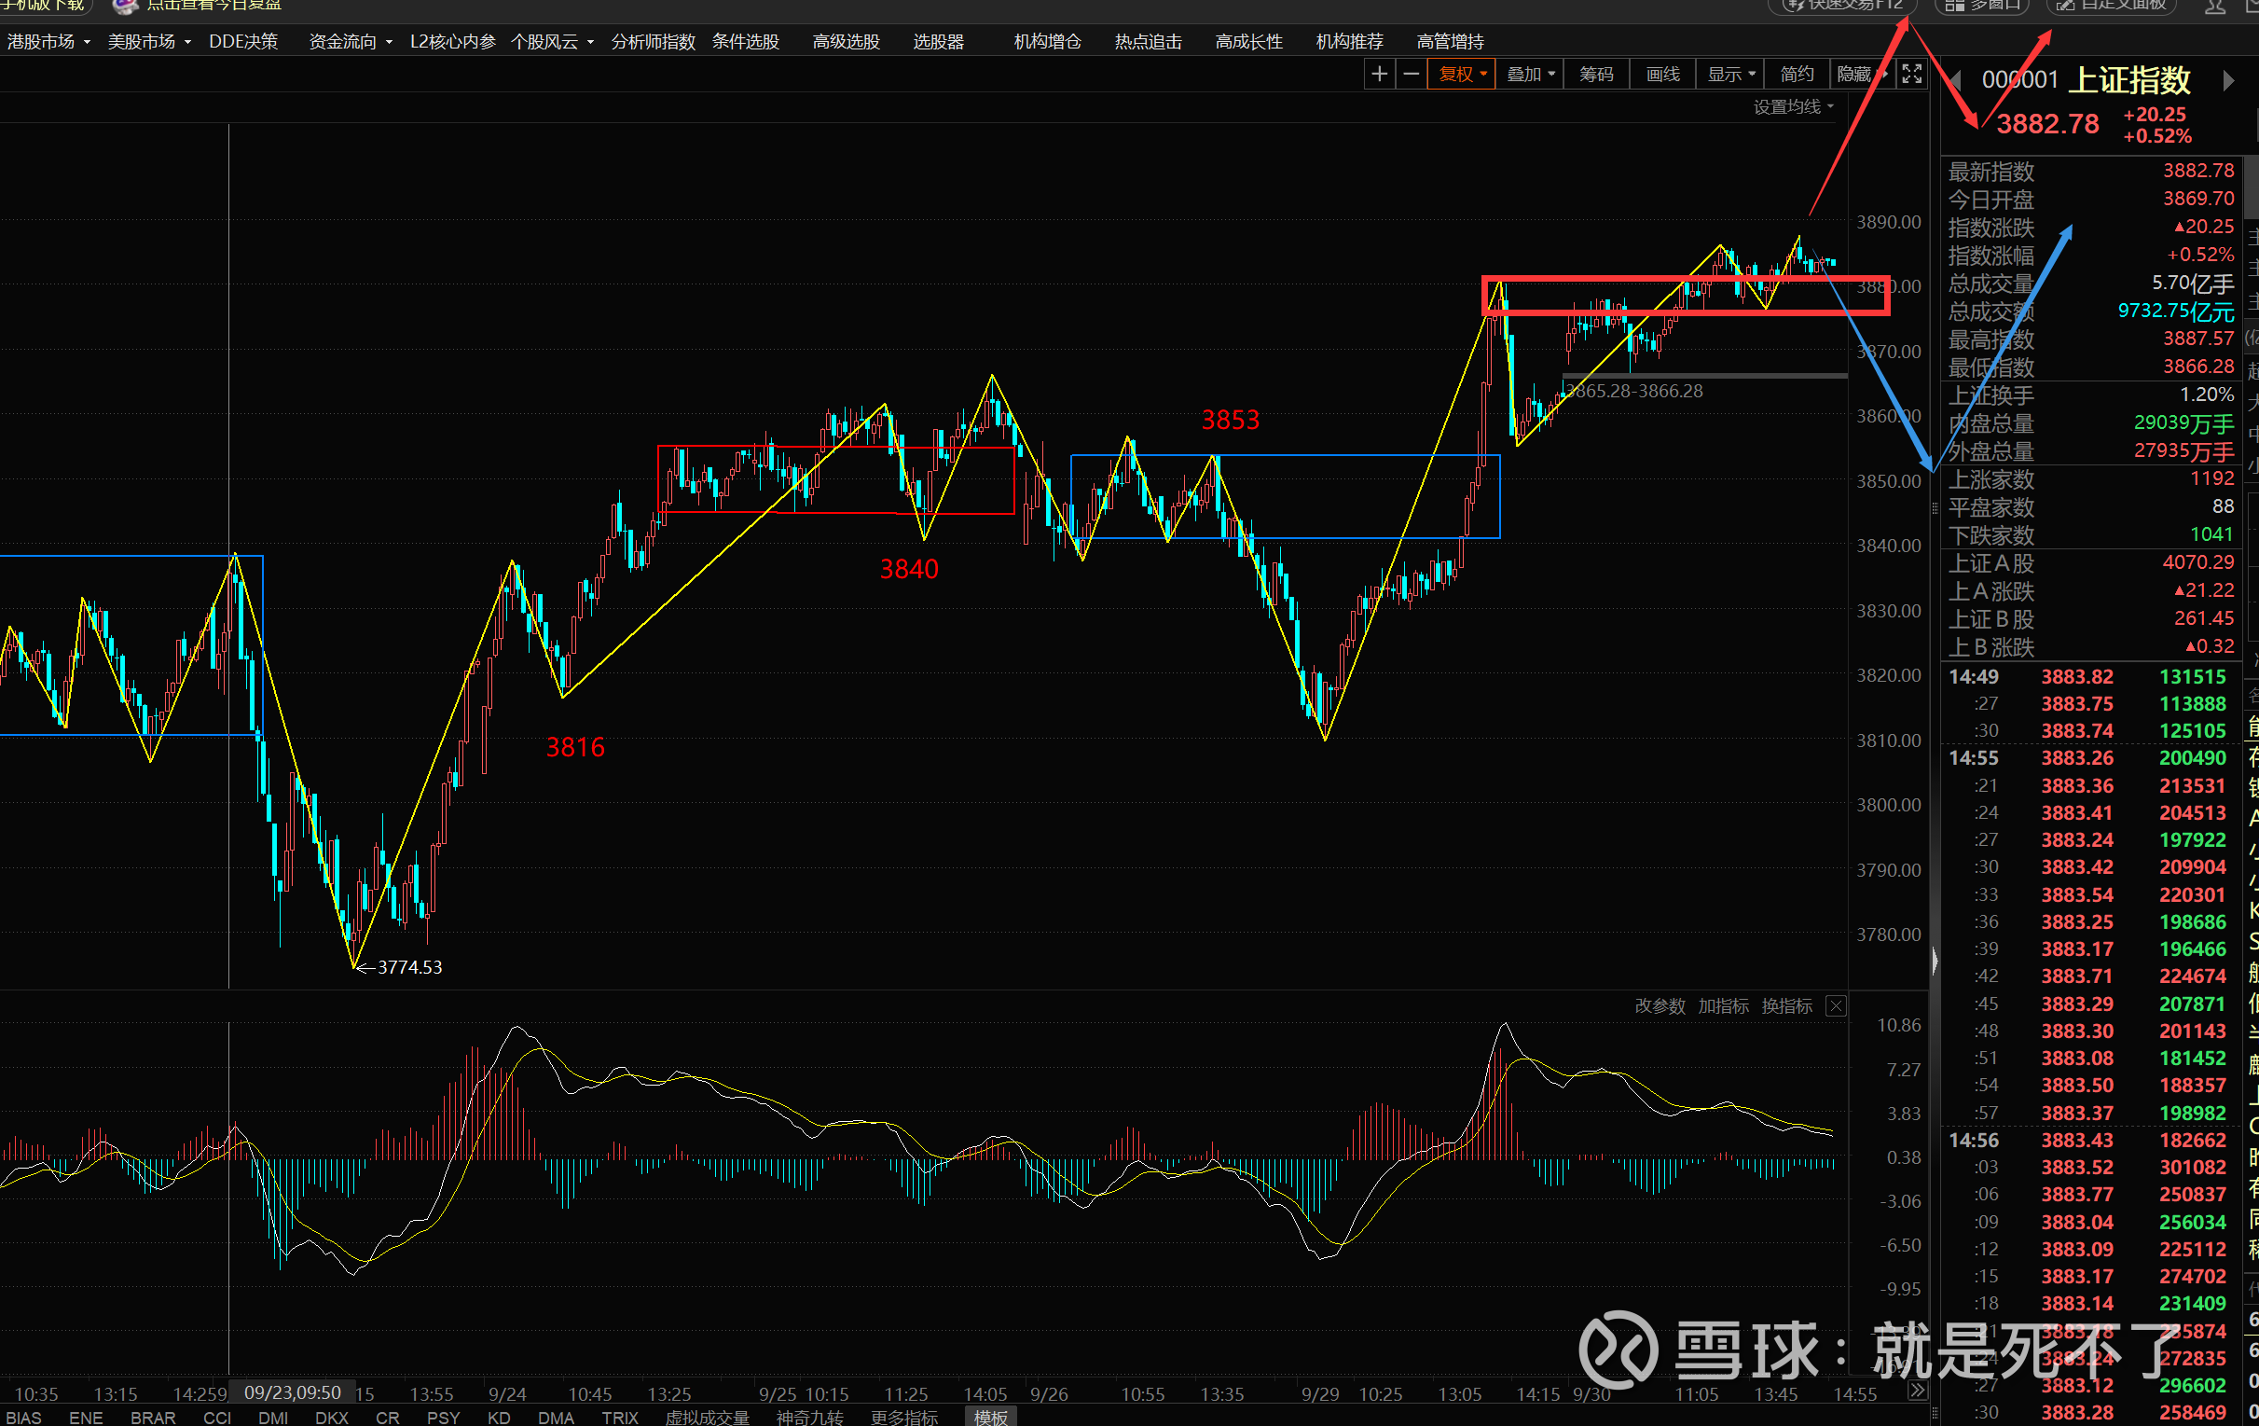Click the zoom in plus icon
This screenshot has height=1426, width=2259.
point(1379,74)
